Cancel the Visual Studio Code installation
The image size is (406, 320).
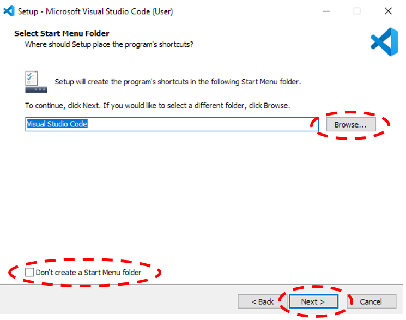pyautogui.click(x=371, y=301)
